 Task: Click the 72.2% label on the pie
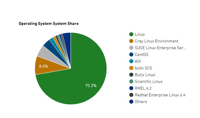91,85
